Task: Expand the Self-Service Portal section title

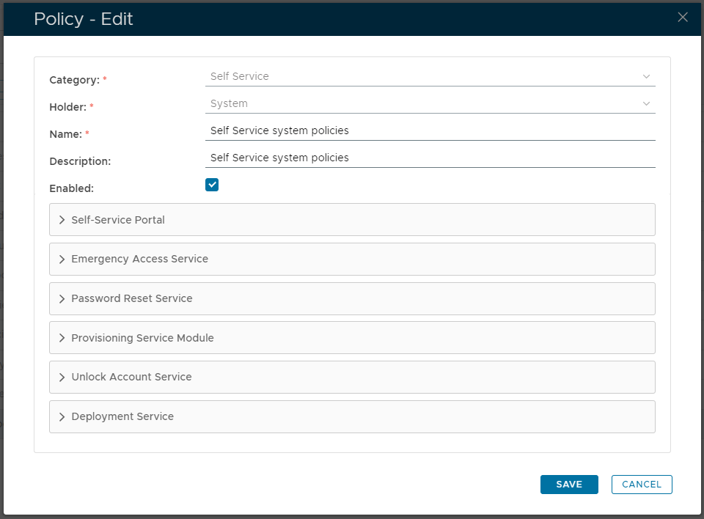Action: (118, 220)
